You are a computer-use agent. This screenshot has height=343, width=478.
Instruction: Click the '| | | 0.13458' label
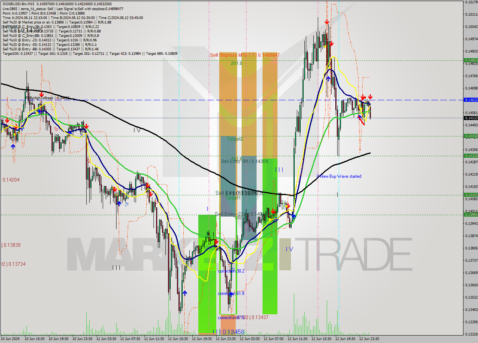229,331
